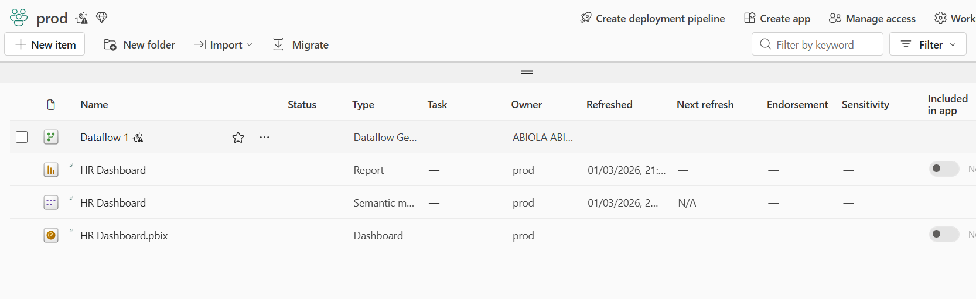Expand the Import dropdown

[x=223, y=45]
